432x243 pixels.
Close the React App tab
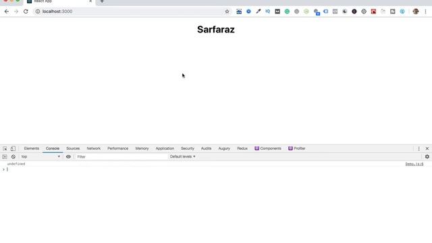click(x=90, y=1)
